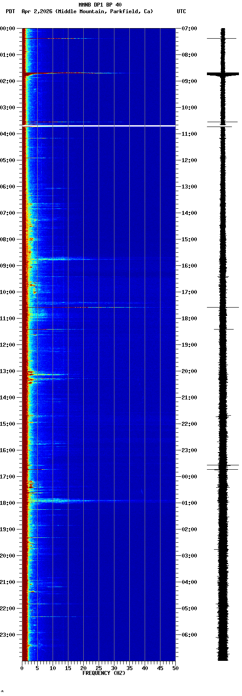Viewport: 242px width, 696px height.
Task: Click the 20:00 UTC time label
Action: (x=189, y=371)
